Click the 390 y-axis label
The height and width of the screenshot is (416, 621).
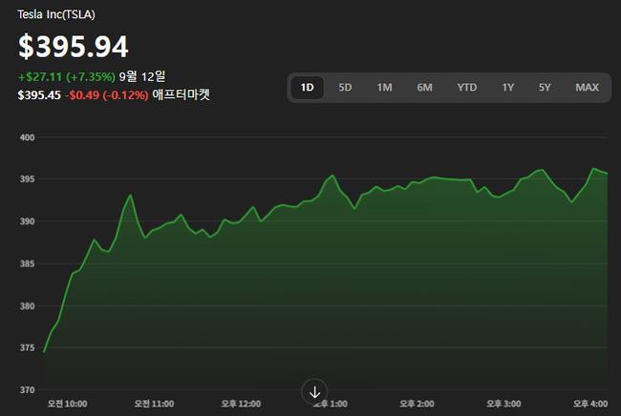tap(28, 221)
